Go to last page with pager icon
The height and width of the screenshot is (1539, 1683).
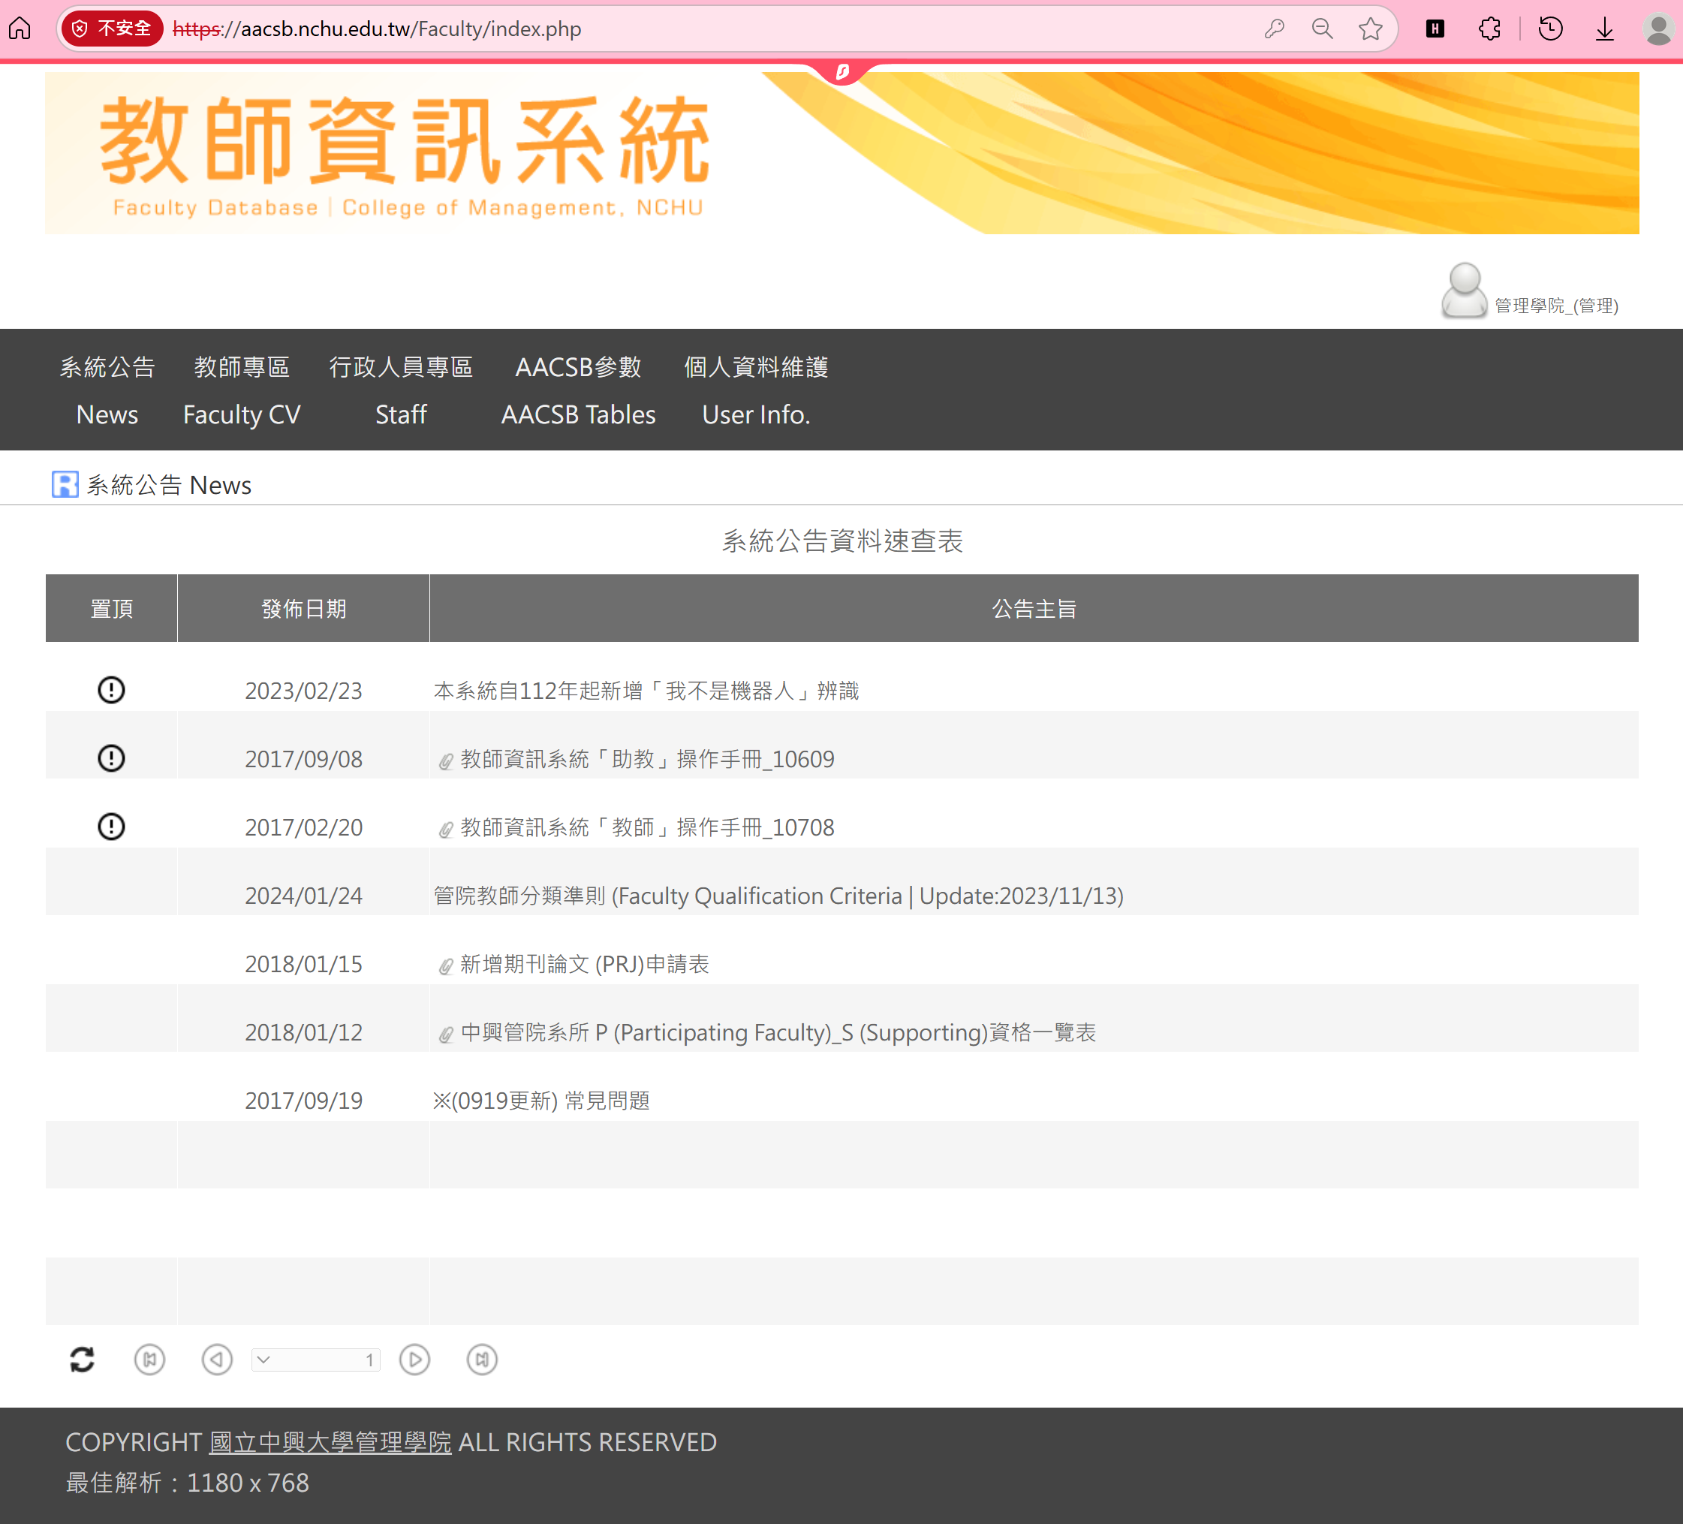(483, 1360)
